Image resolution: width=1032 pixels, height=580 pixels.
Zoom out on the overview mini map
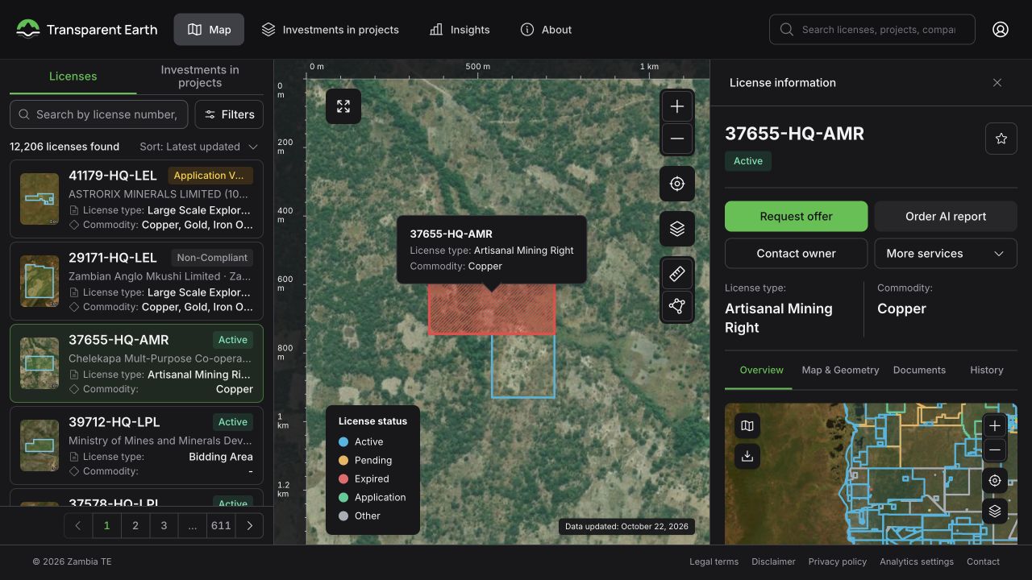[995, 449]
